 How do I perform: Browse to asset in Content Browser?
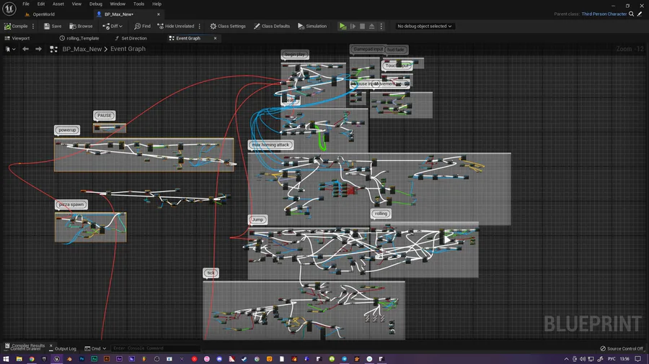coord(81,26)
